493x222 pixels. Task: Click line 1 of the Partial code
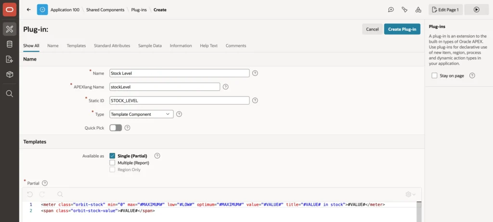tap(213, 204)
